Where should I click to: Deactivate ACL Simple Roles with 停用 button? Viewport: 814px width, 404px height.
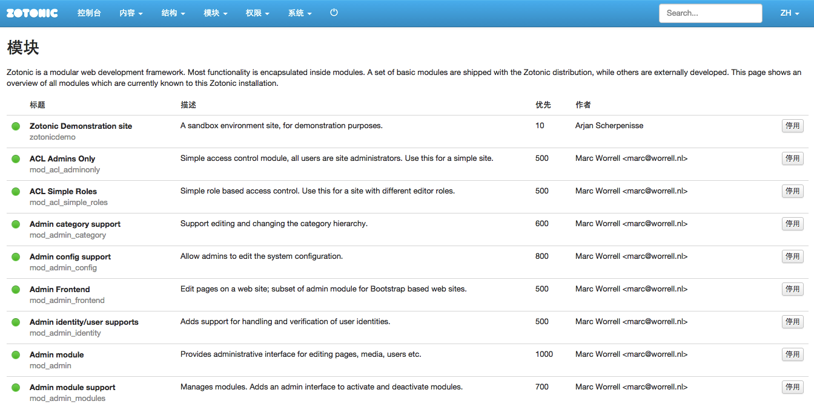coord(792,191)
